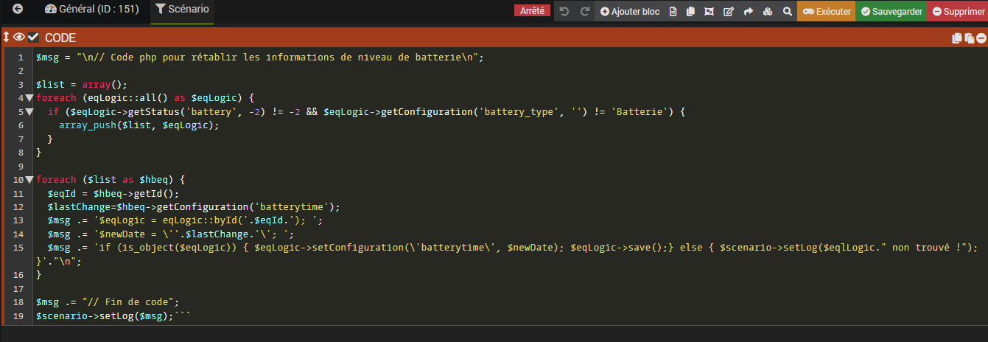The image size is (988, 342).
Task: Click 'foreach ($list as $hbeq)' text
Action: 108,180
